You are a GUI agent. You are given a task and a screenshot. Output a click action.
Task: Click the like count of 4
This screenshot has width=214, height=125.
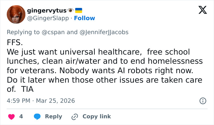pyautogui.click(x=21, y=116)
